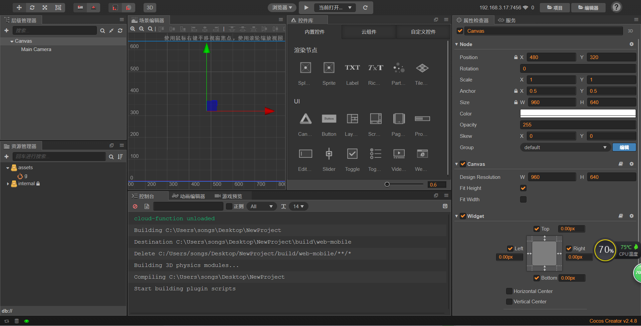The height and width of the screenshot is (326, 641).
Task: Clear the console log
Action: 135,207
